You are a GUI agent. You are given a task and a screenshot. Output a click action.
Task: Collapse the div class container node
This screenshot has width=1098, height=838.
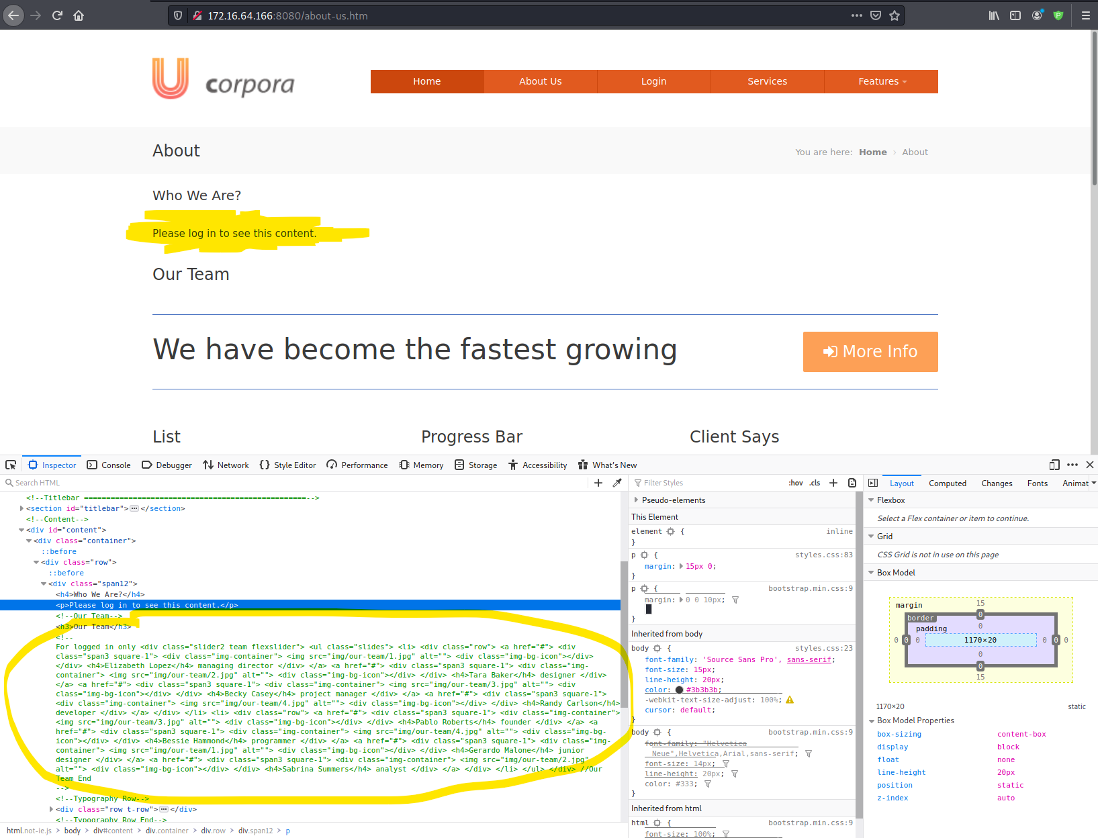coord(29,541)
